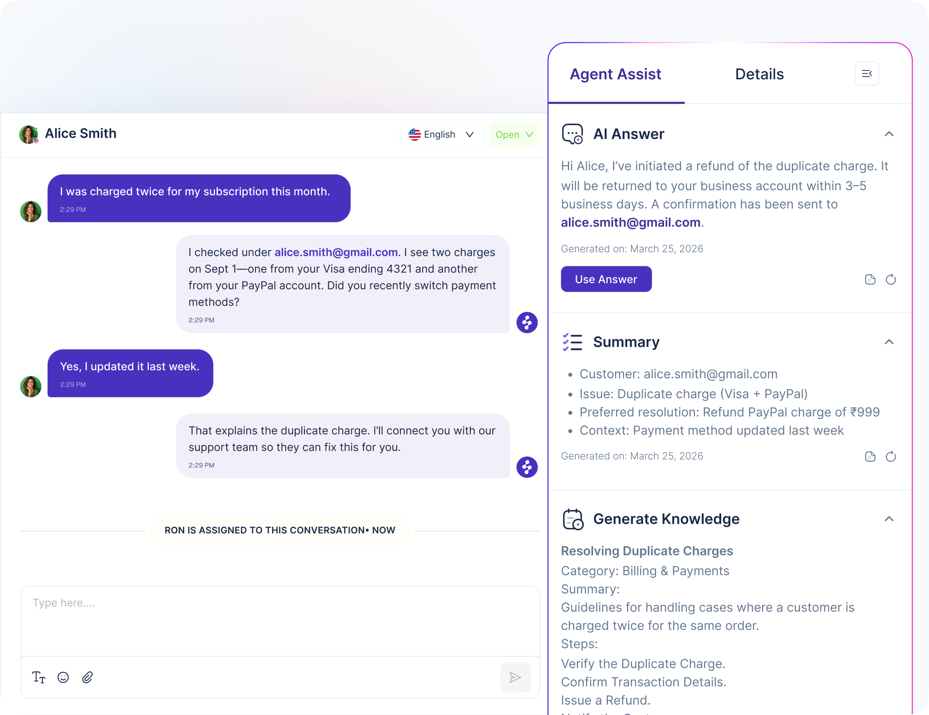The image size is (929, 715).
Task: Open the English language dropdown
Action: [x=441, y=134]
